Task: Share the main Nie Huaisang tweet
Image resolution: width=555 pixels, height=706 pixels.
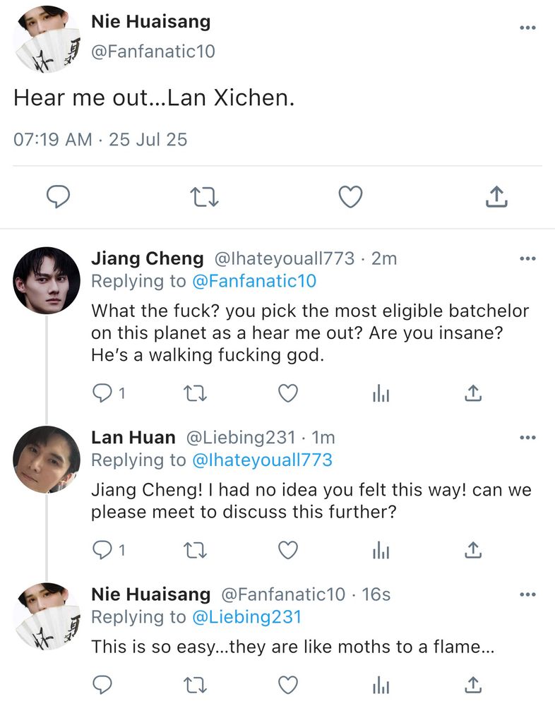Action: pos(496,197)
